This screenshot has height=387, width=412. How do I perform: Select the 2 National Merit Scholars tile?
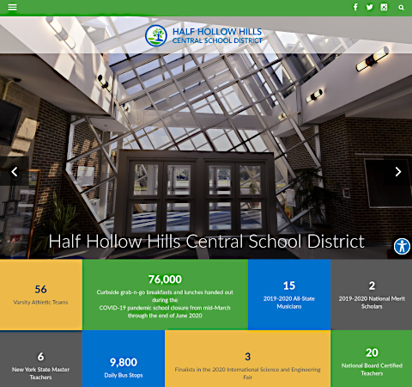click(372, 295)
